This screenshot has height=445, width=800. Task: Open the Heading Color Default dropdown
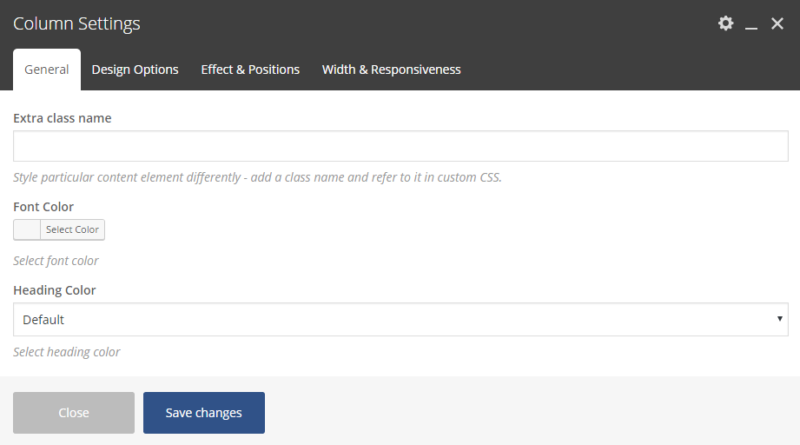tap(400, 320)
